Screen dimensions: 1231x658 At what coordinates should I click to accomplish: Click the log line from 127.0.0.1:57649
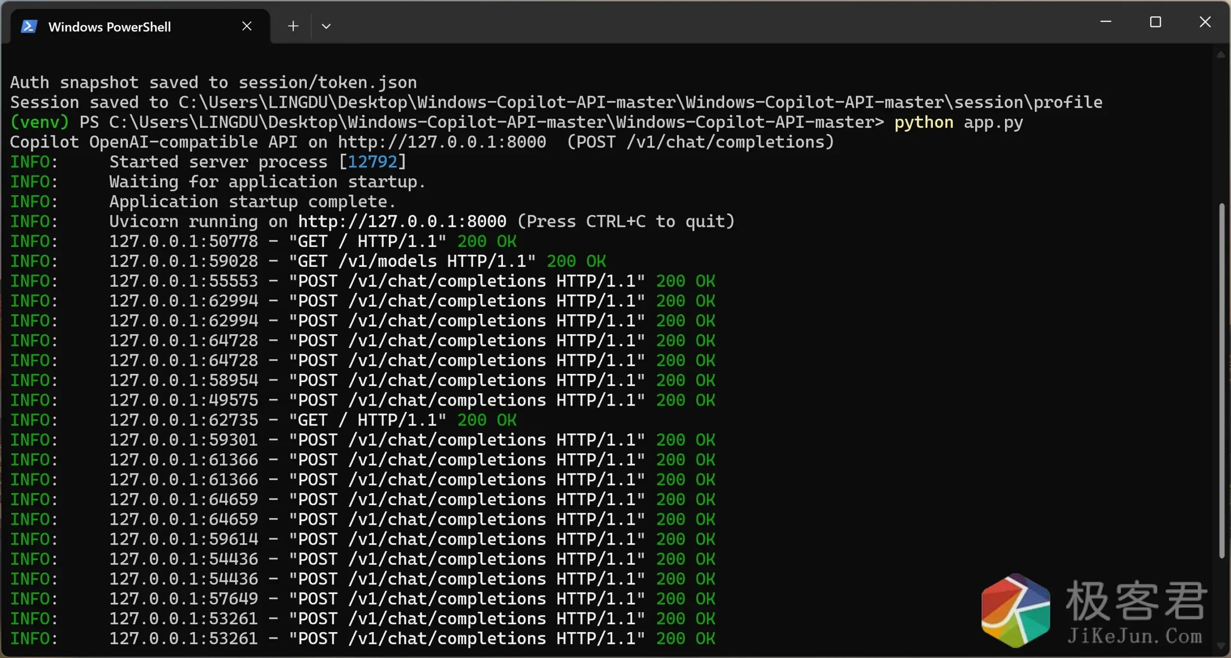coord(363,599)
